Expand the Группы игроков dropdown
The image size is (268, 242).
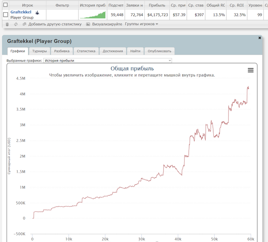tap(141, 24)
